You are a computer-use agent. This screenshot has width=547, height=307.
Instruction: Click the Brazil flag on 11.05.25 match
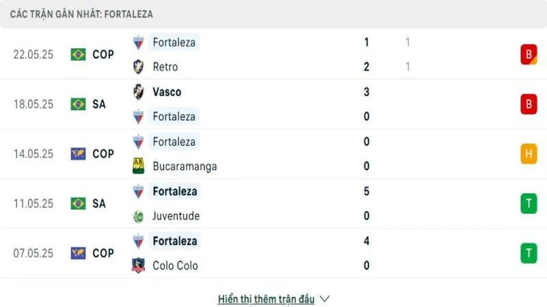coord(78,203)
